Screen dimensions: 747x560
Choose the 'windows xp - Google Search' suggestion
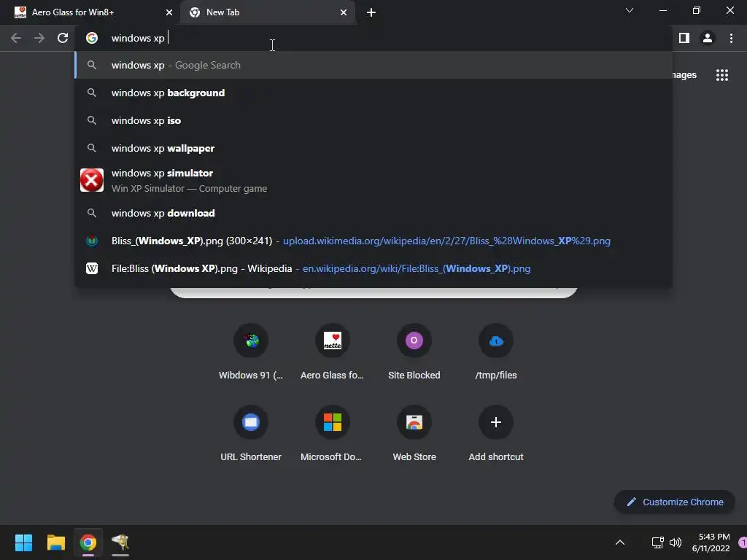373,65
